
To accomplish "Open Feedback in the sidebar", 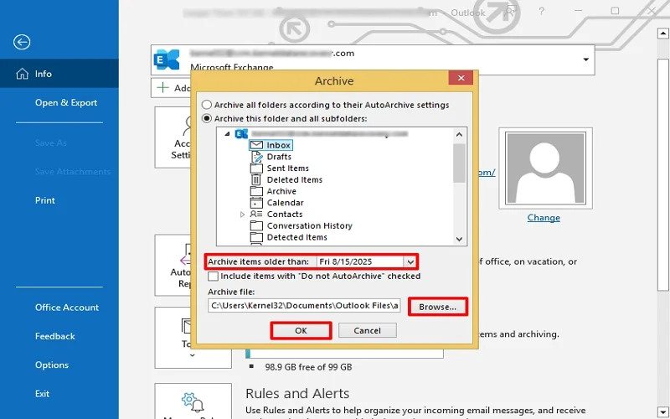I will point(55,336).
